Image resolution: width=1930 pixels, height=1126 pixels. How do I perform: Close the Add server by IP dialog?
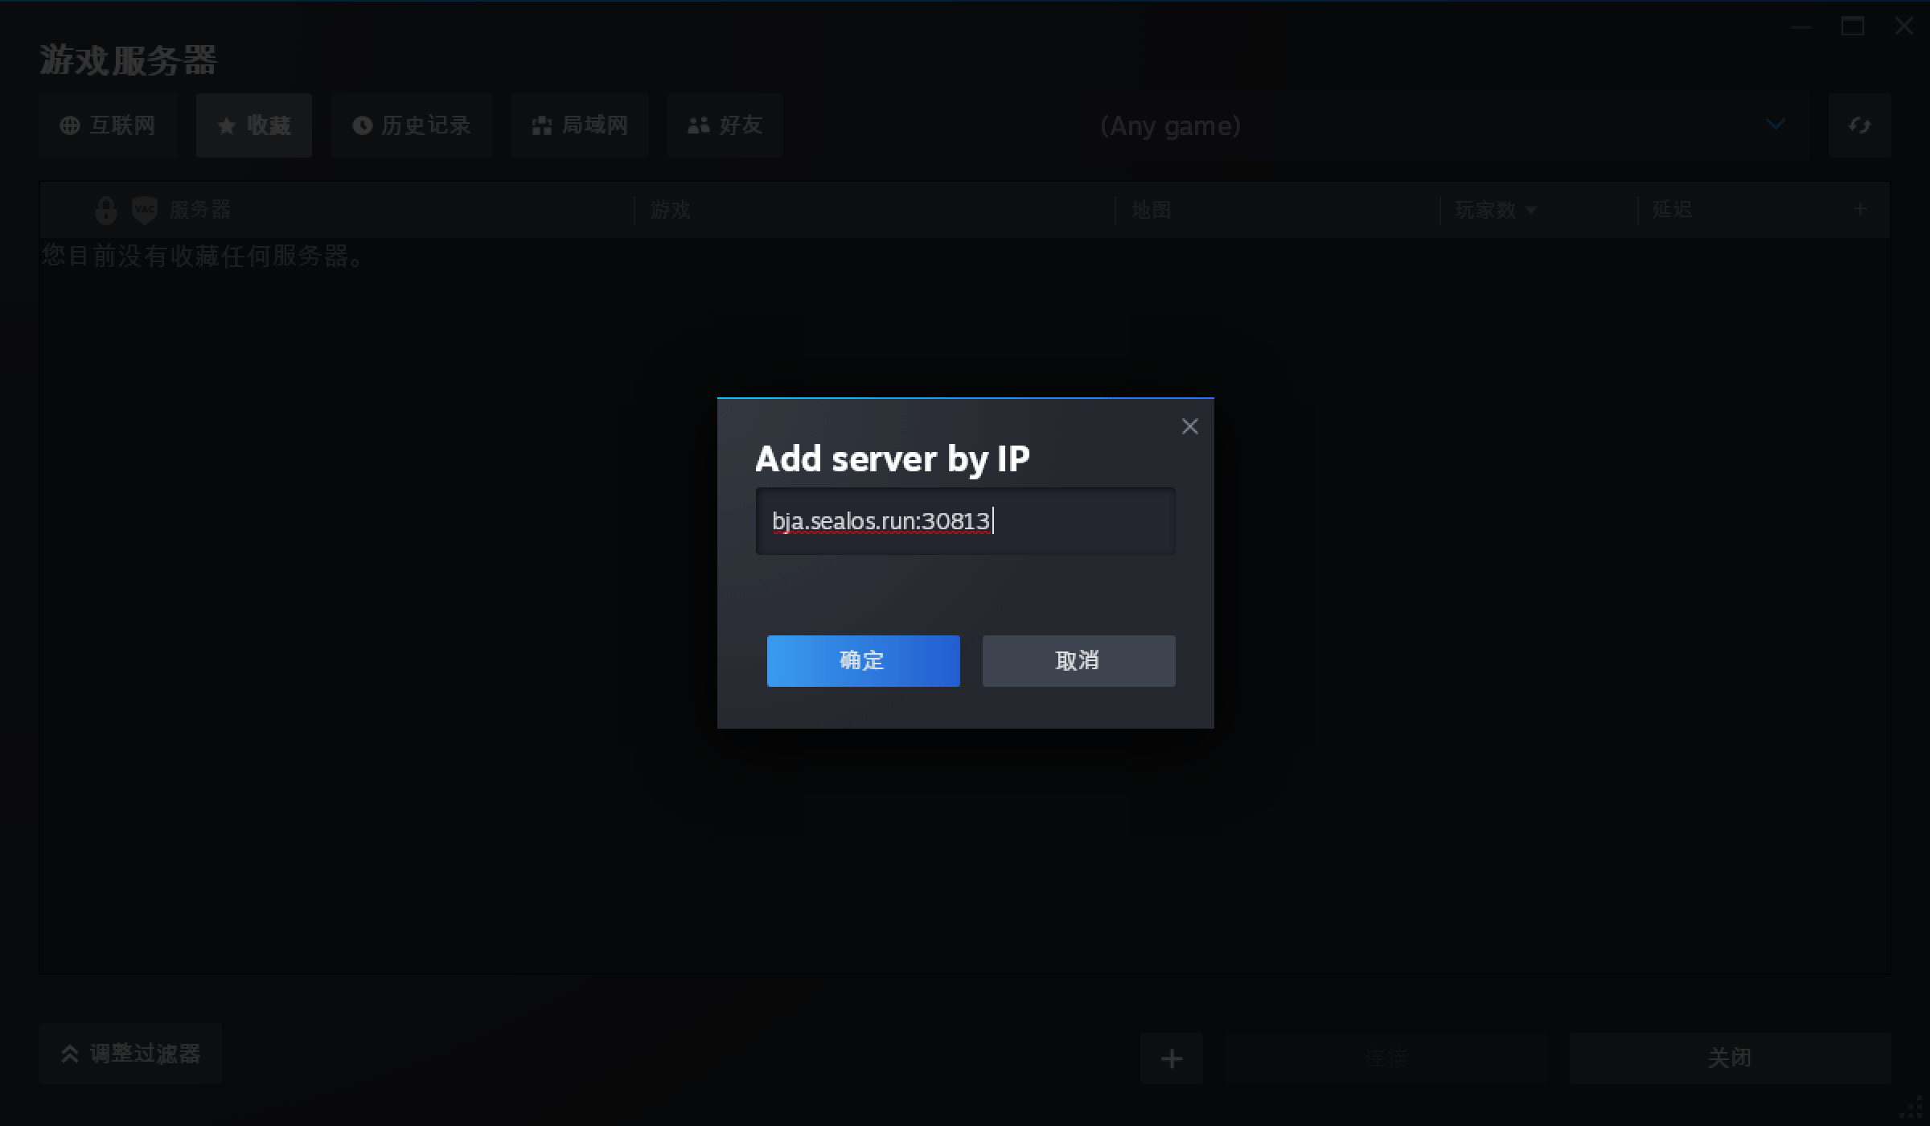click(x=1189, y=426)
